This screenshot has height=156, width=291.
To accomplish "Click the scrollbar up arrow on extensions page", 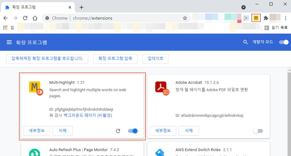I will 289,70.
